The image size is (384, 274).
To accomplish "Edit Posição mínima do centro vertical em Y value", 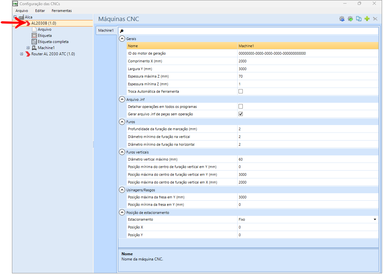I will (308, 167).
